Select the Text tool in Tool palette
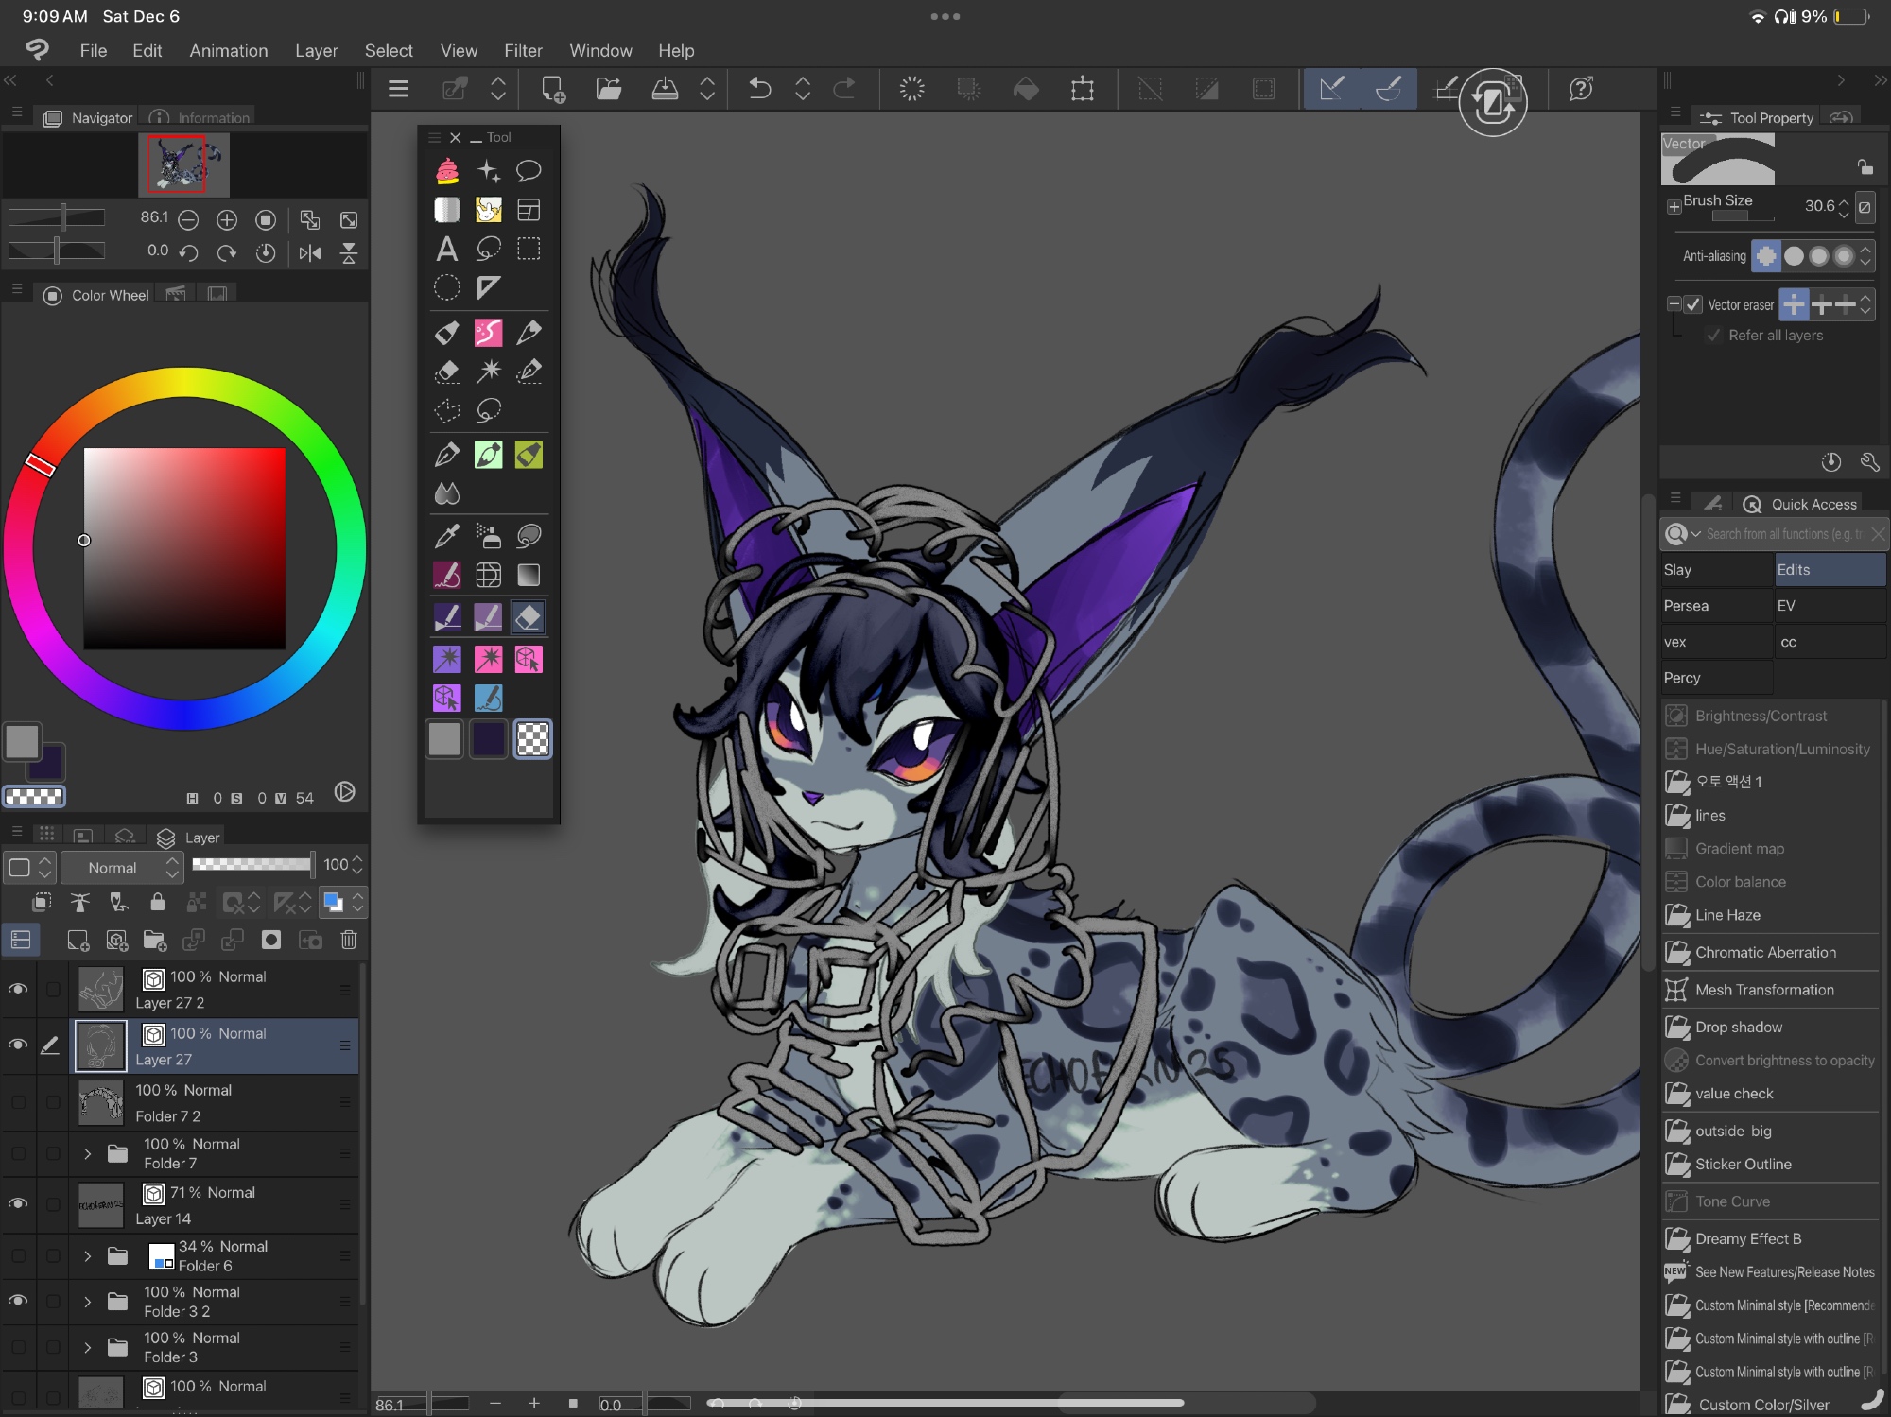 [446, 249]
